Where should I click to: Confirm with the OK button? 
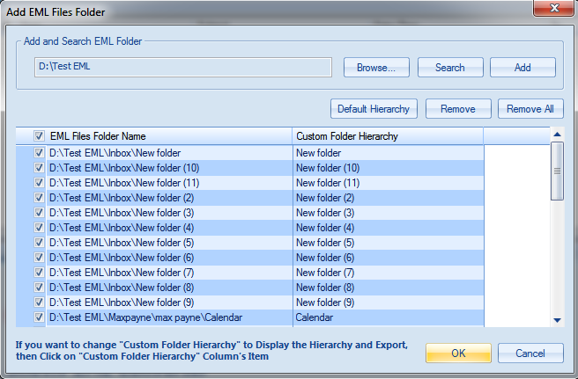tap(458, 353)
